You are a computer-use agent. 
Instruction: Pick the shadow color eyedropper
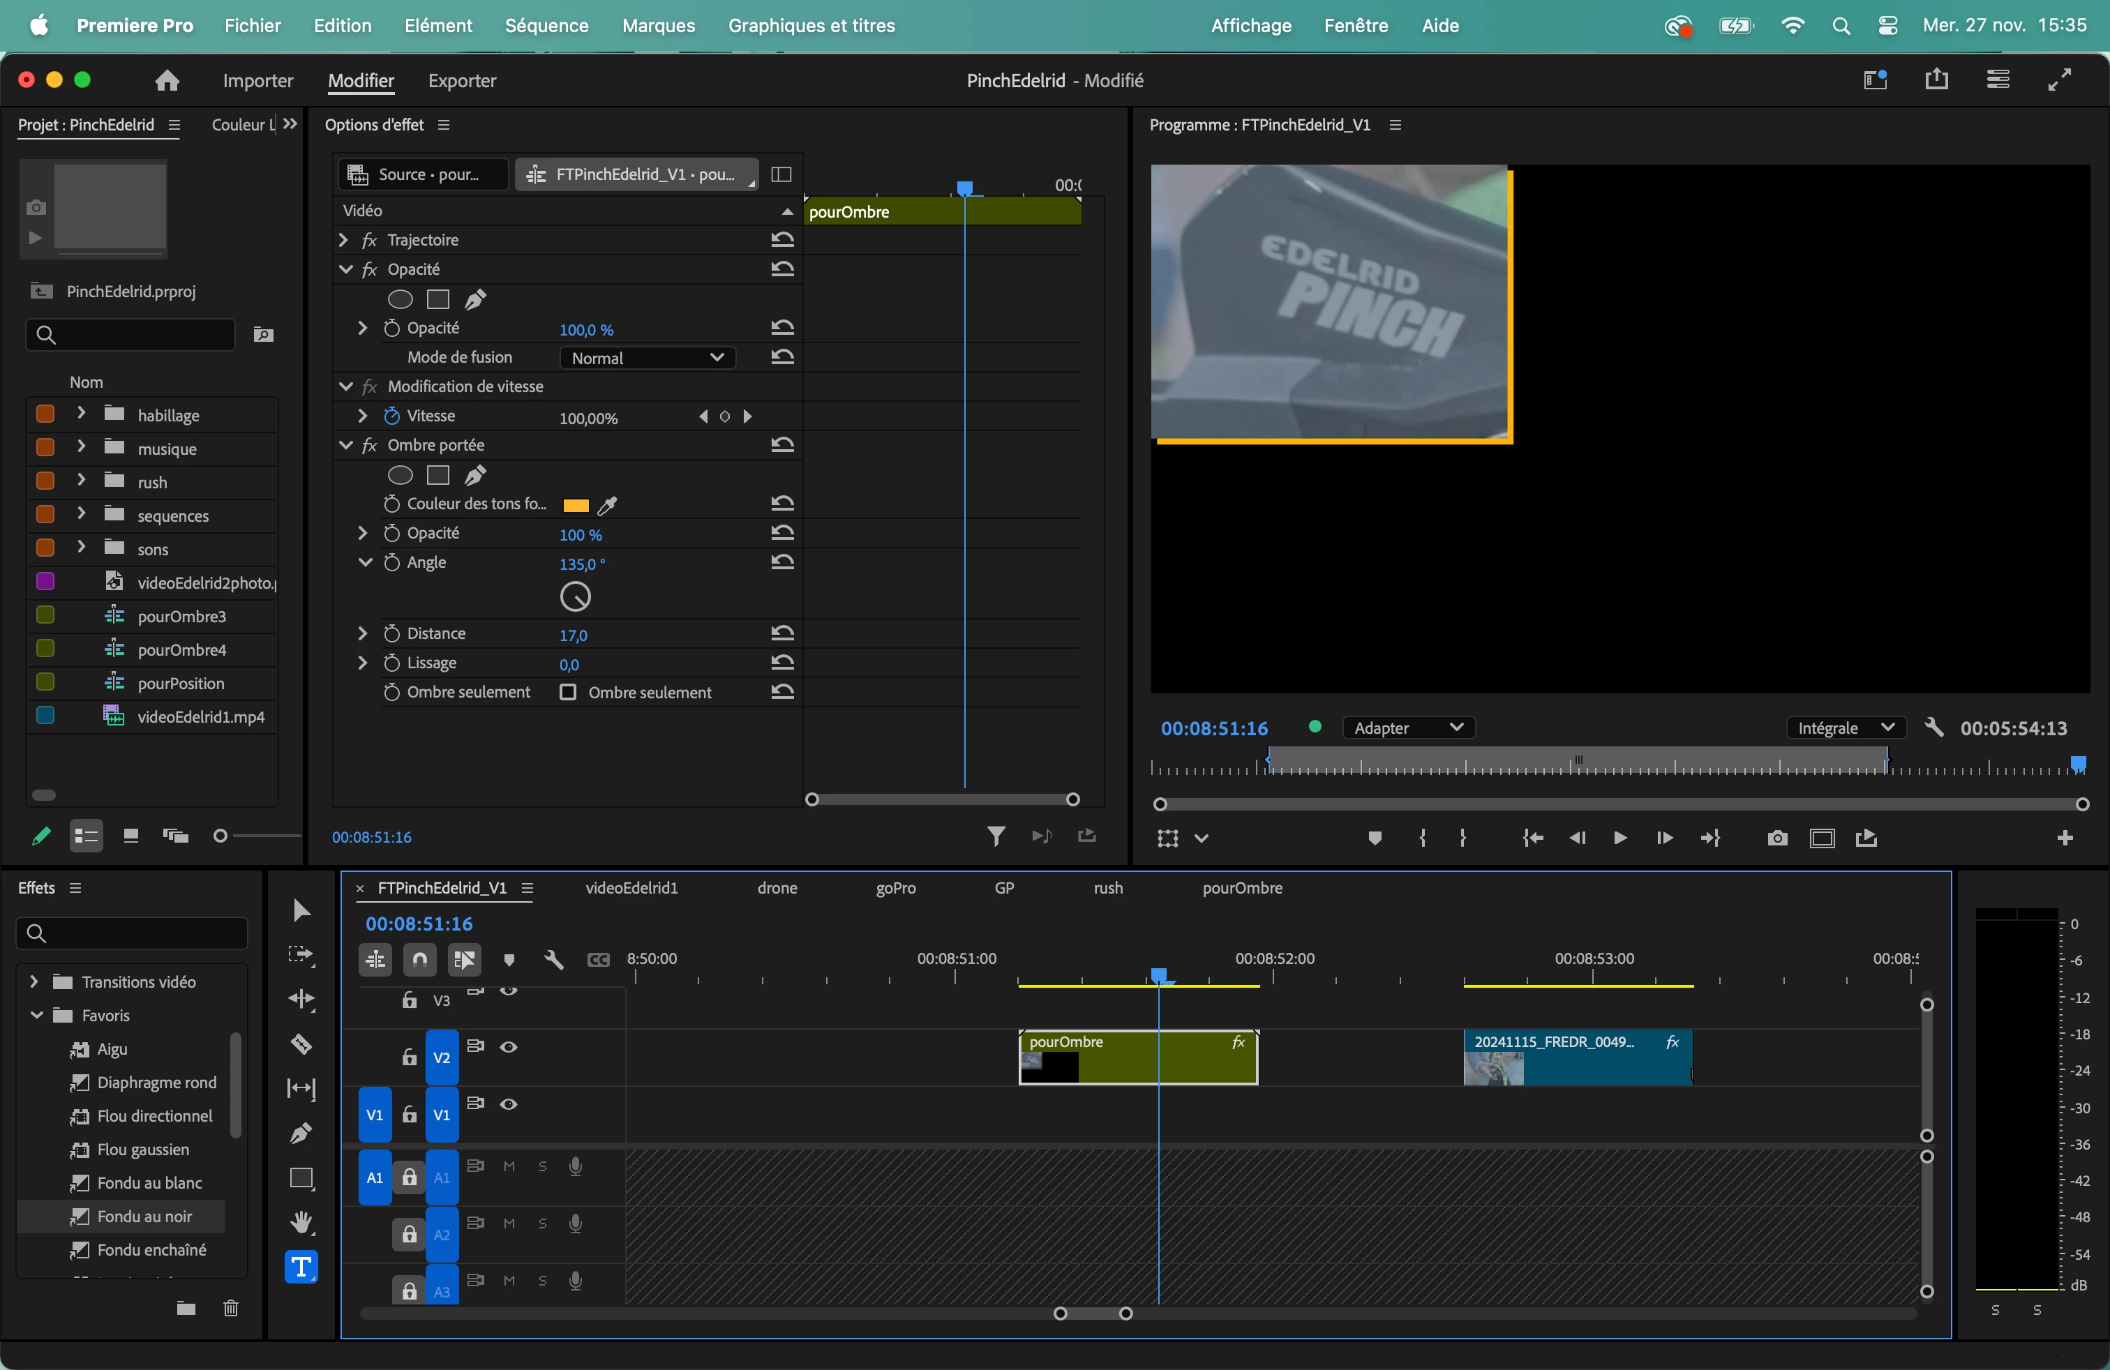coord(607,505)
